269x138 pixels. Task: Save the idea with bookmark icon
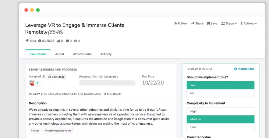209,23
